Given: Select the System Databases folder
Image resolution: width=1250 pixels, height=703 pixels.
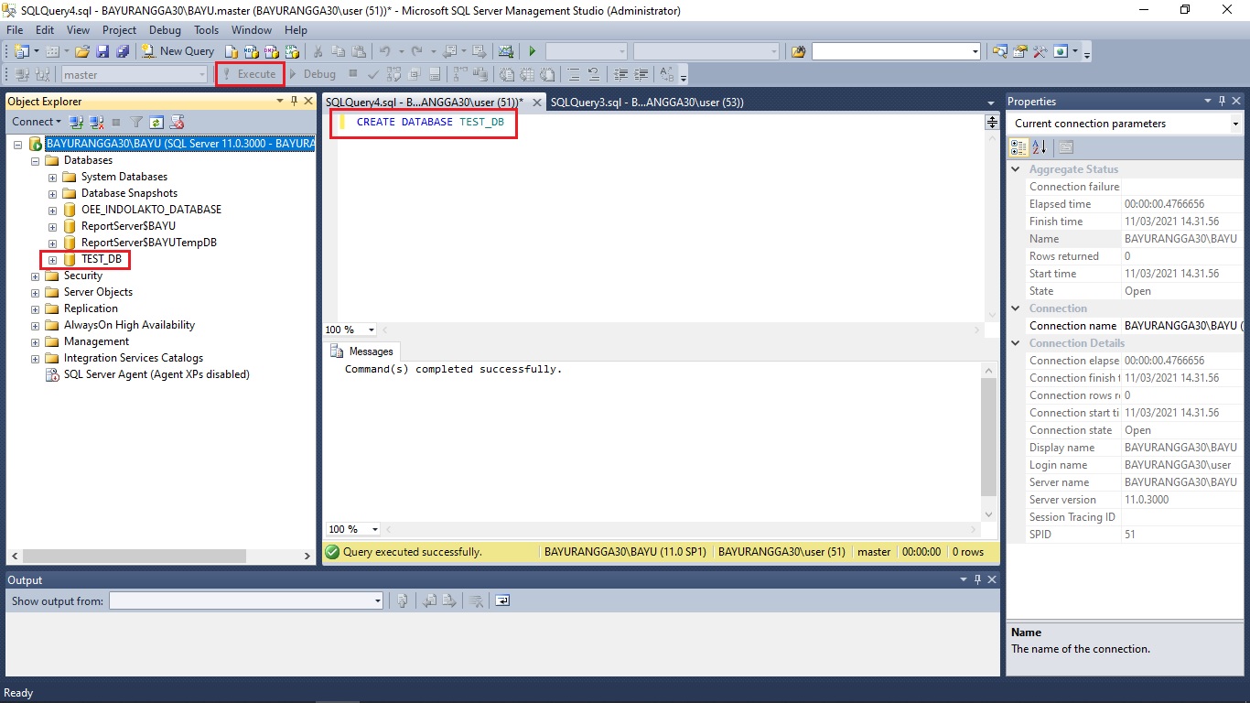Looking at the screenshot, I should click(124, 176).
